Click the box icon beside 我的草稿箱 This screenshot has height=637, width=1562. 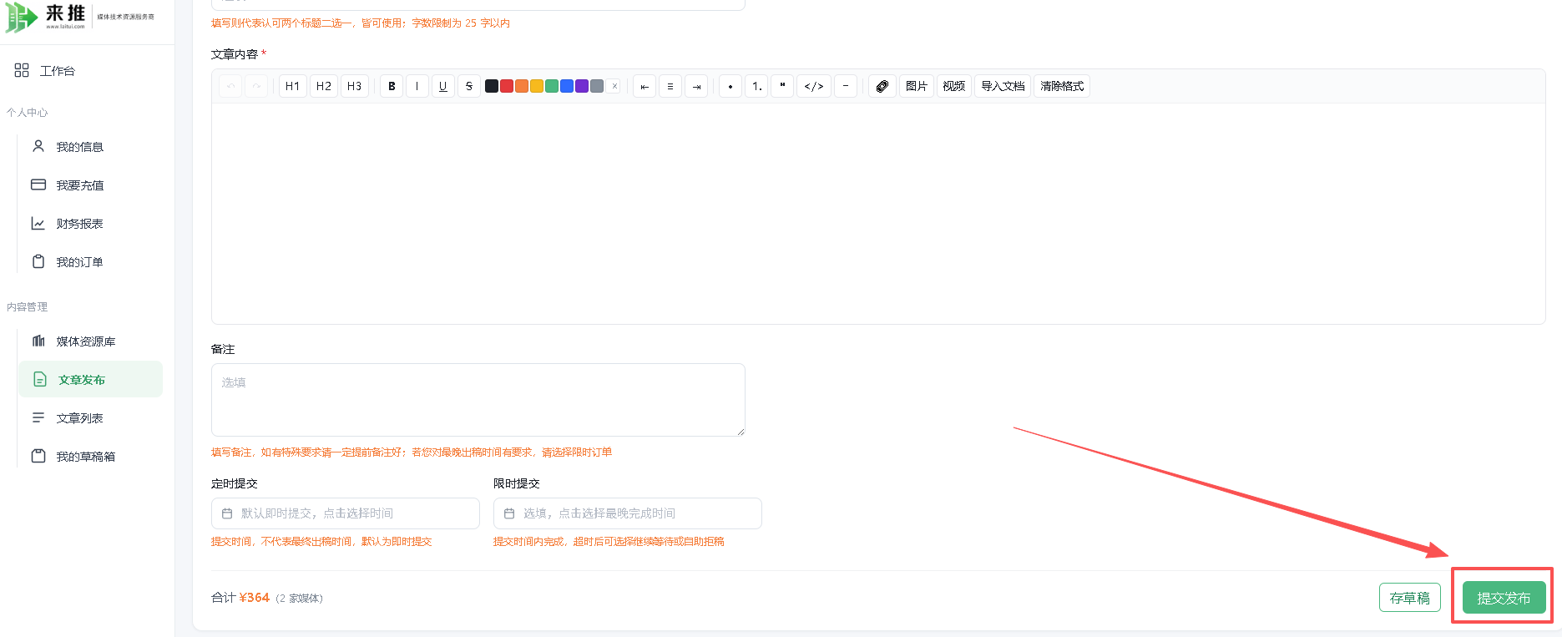pyautogui.click(x=38, y=456)
